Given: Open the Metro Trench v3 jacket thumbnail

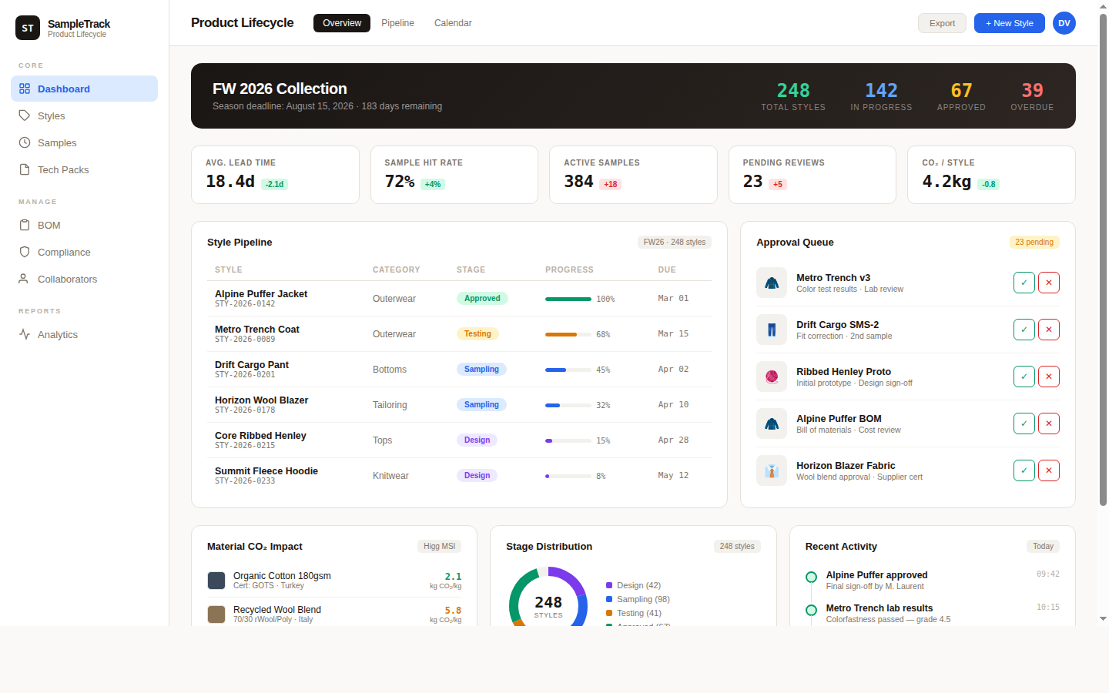Looking at the screenshot, I should pos(772,283).
